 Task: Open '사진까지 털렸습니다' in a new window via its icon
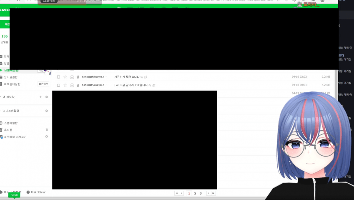146,77
